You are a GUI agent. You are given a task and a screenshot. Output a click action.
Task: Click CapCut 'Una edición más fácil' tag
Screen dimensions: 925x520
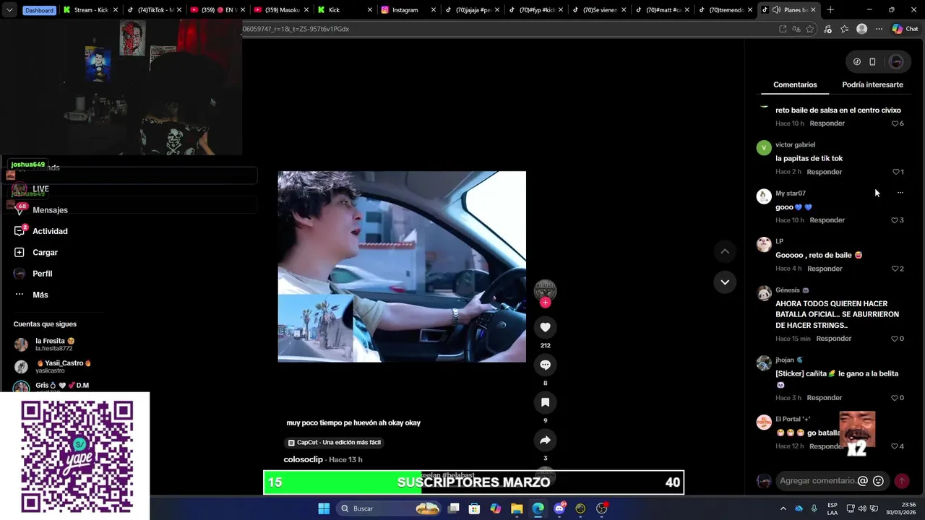[334, 443]
